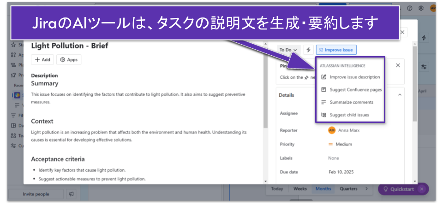
Task: Click the Light Pollution - Brief title
Action: pyautogui.click(x=70, y=46)
